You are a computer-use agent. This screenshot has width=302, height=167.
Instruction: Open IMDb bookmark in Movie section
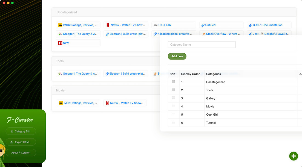click(78, 103)
